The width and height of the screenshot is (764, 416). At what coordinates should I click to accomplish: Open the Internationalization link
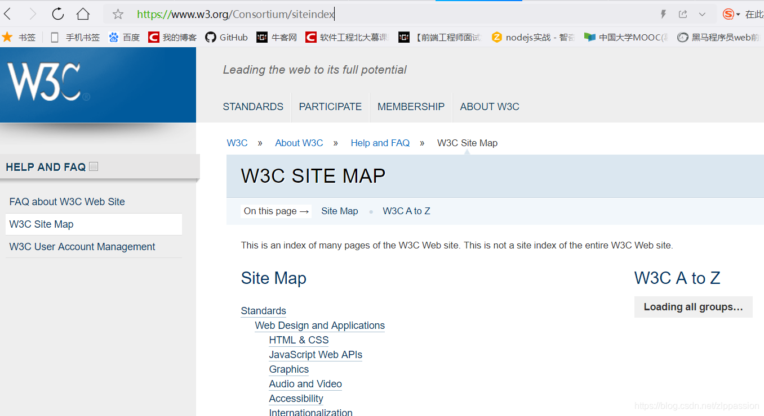(x=310, y=412)
